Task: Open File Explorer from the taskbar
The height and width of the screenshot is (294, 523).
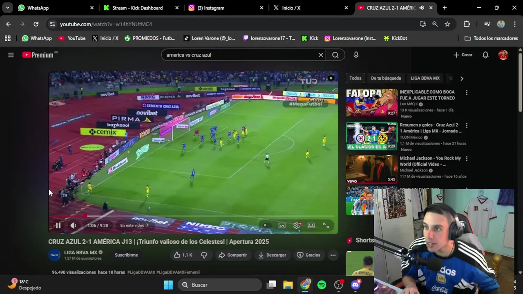Action: pos(288,285)
